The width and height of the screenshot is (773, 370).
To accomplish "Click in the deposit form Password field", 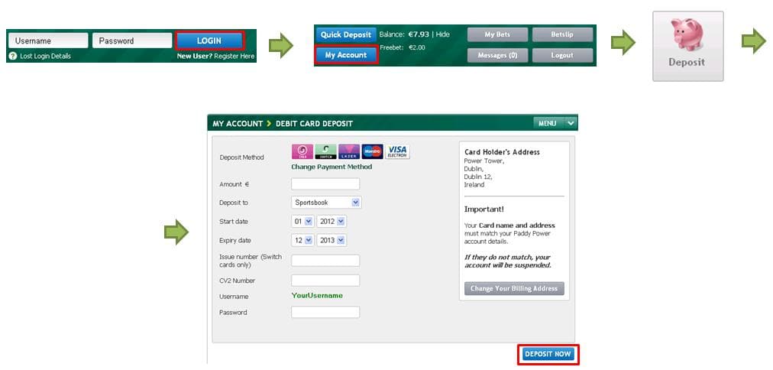I will point(325,312).
